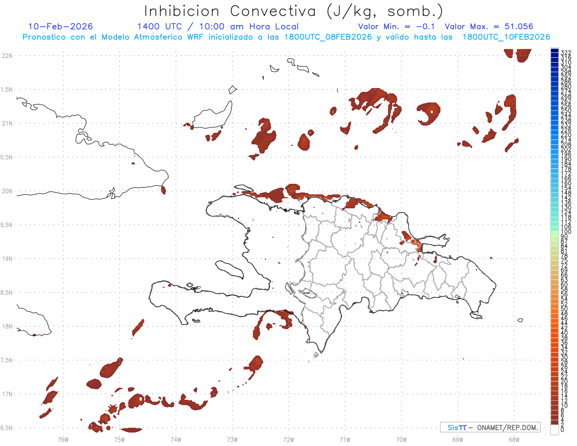This screenshot has height=446, width=577.
Task: Click the '72W' longitude label
Action: click(x=288, y=439)
